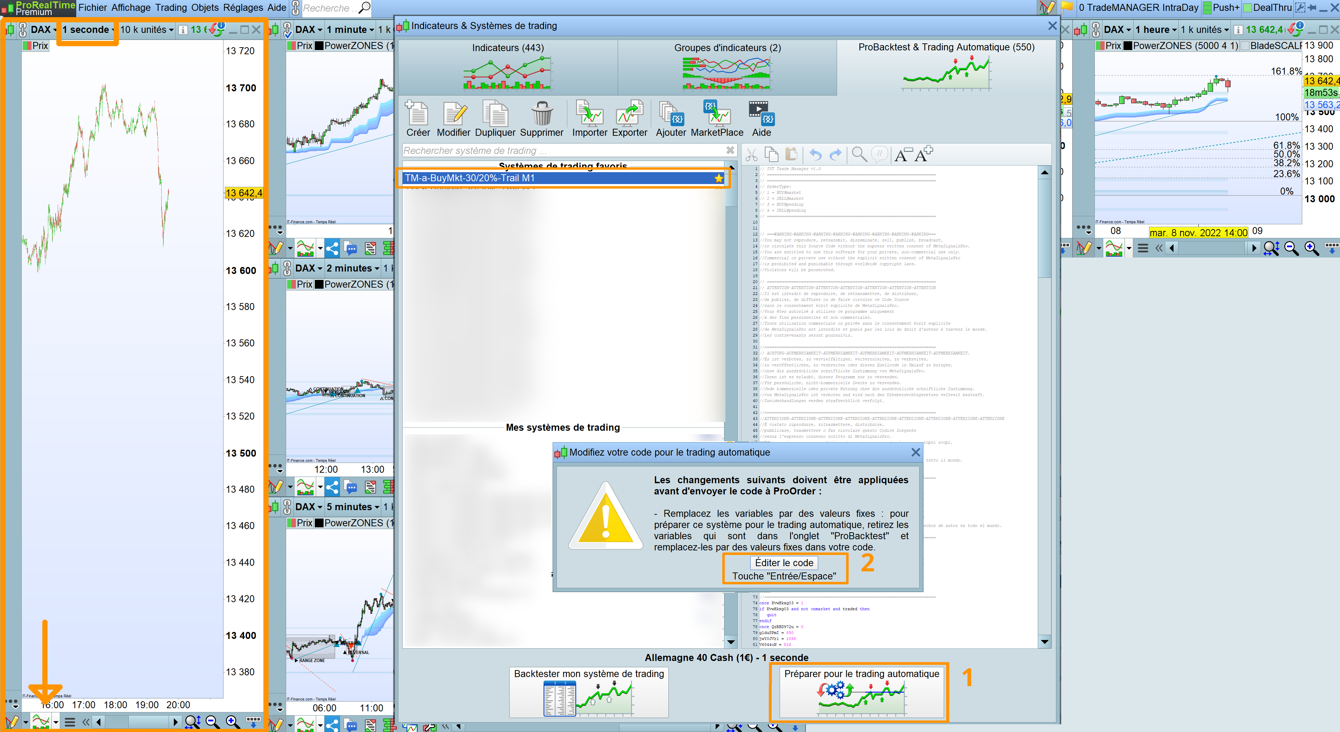Click the comment bubble icon in the code editor

pos(880,155)
